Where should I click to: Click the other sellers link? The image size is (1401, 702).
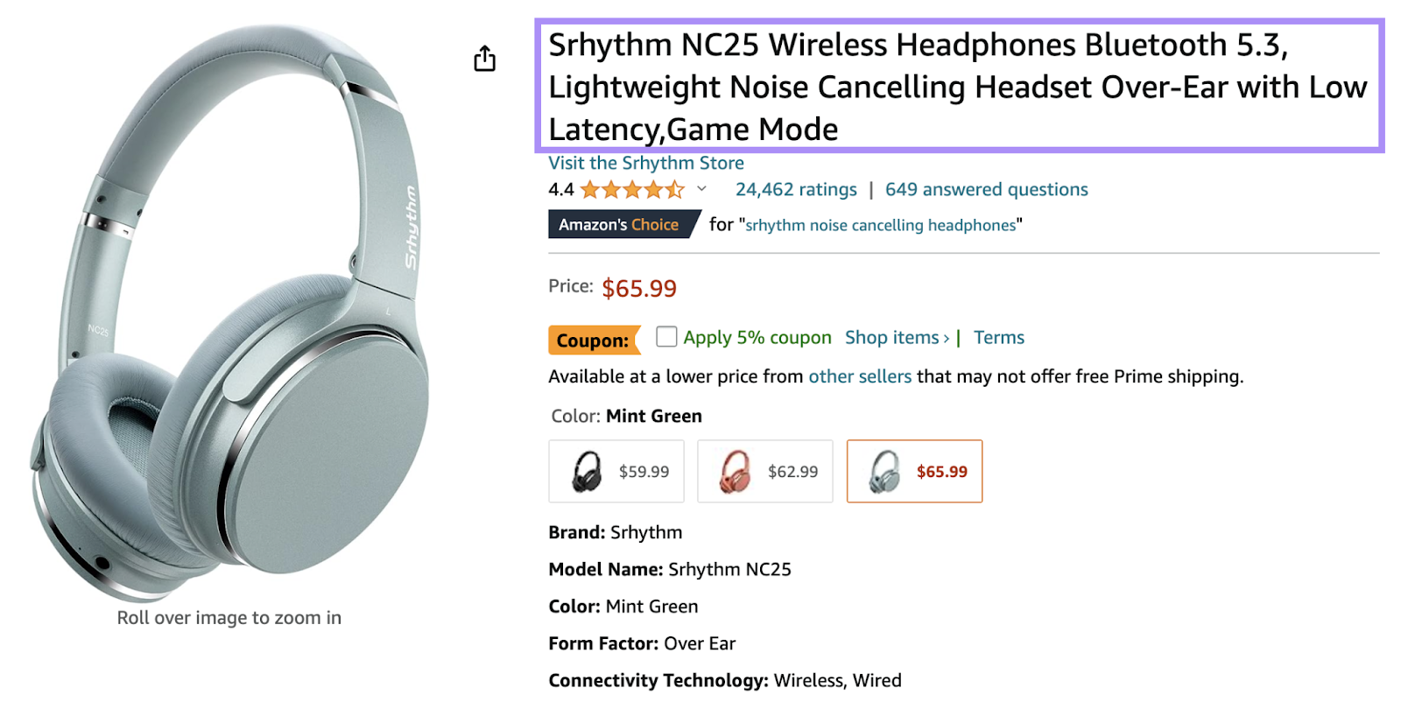[x=859, y=376]
